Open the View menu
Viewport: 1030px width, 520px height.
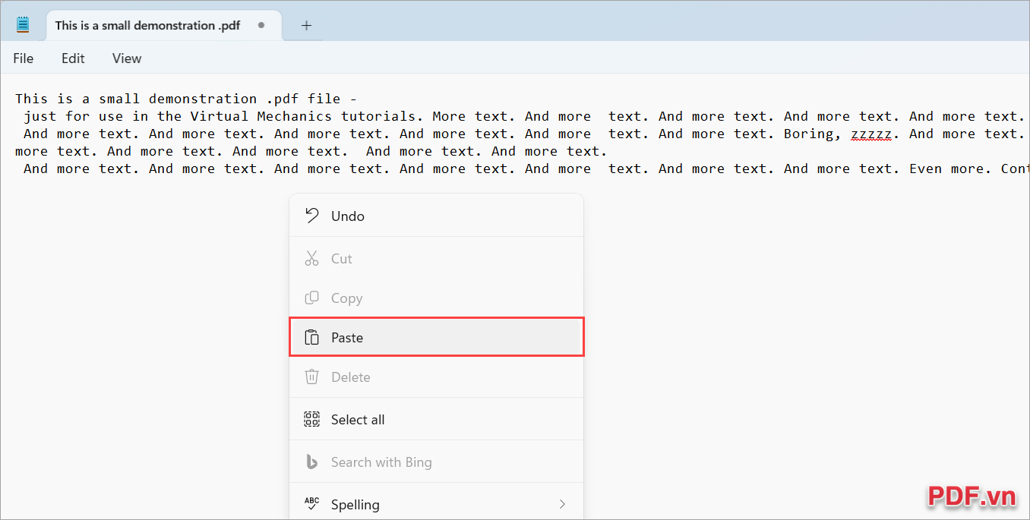pyautogui.click(x=127, y=58)
